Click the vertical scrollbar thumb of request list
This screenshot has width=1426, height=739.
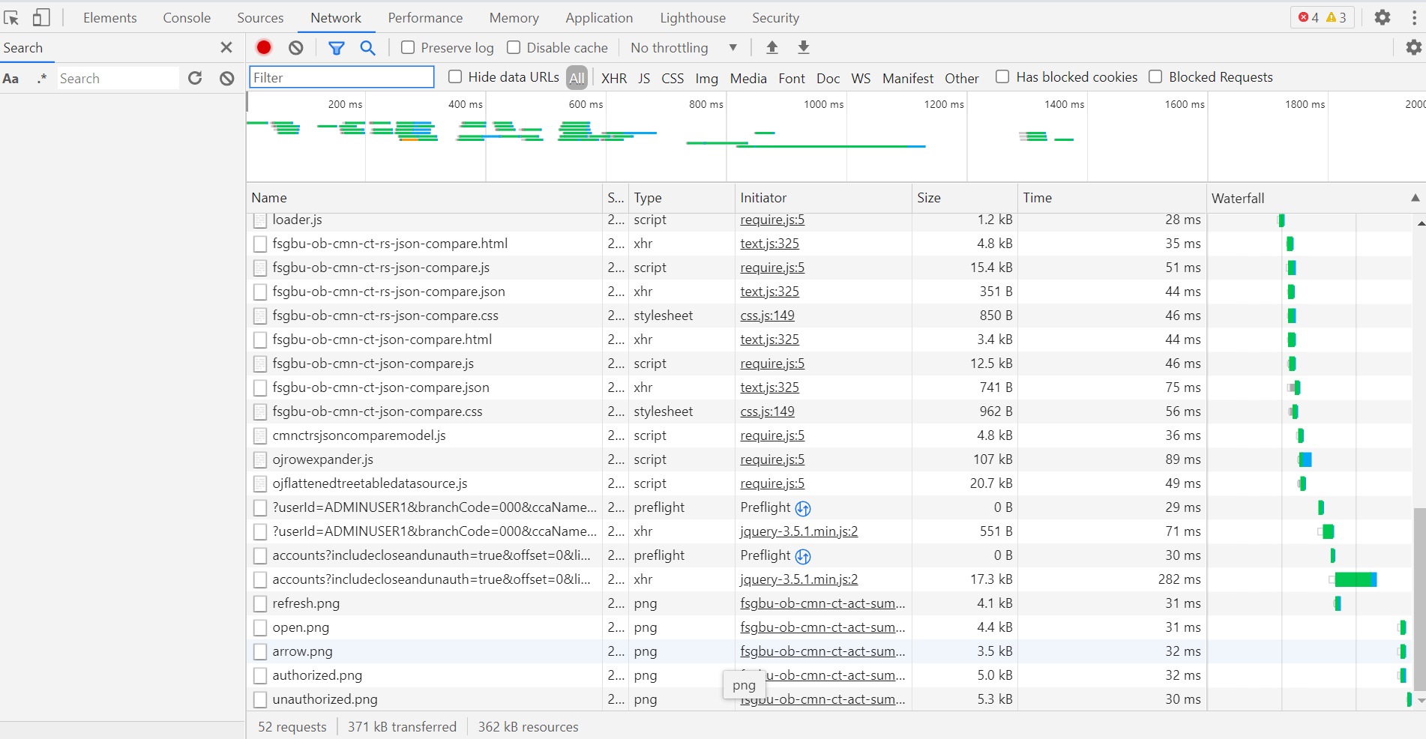pos(1419,598)
